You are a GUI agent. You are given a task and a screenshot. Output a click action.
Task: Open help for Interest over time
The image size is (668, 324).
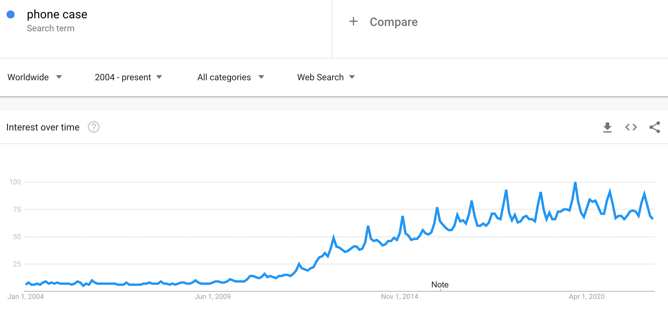[94, 127]
